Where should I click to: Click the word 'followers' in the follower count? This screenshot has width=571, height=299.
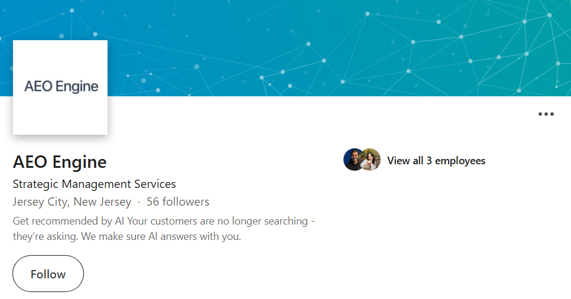(186, 202)
